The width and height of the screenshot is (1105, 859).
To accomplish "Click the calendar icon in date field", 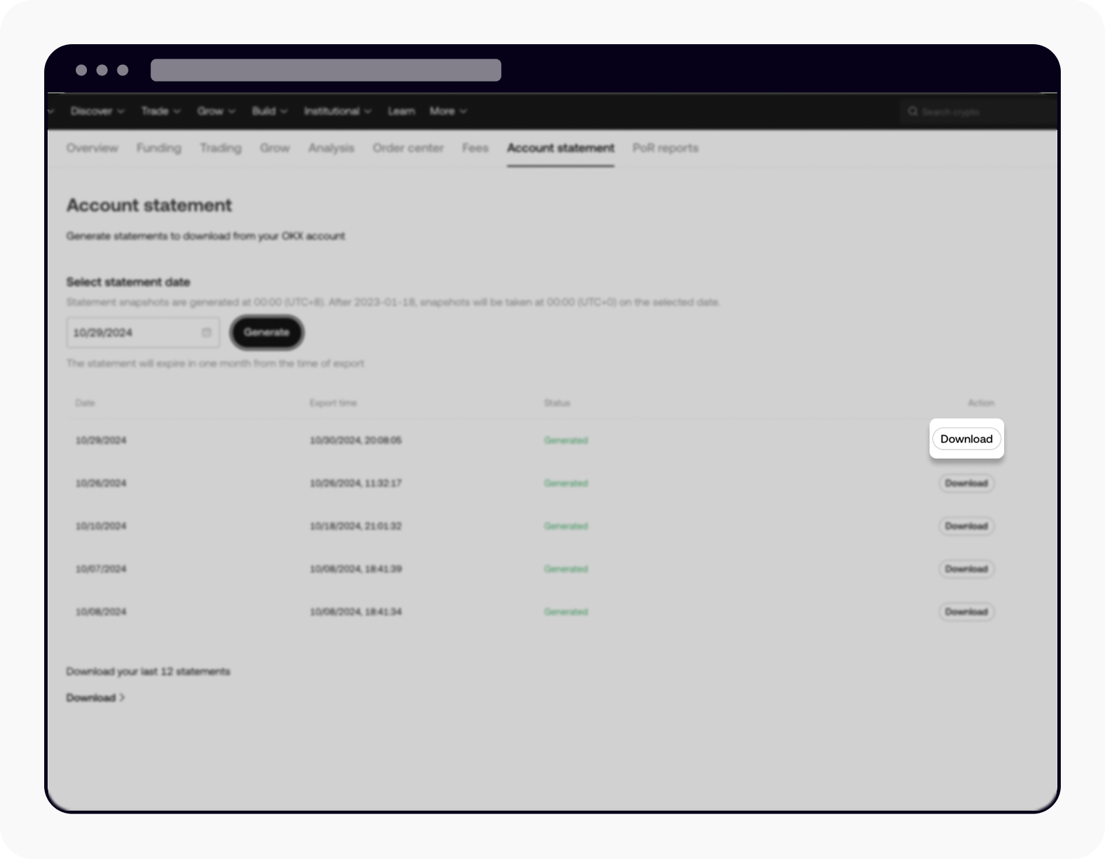I will point(206,332).
